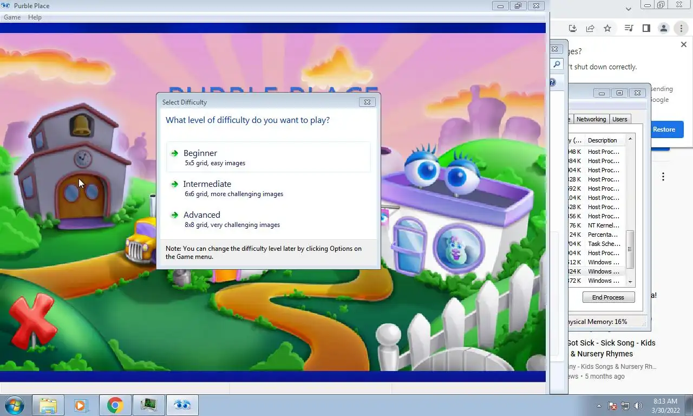
Task: Show hidden system tray icons
Action: (599, 406)
